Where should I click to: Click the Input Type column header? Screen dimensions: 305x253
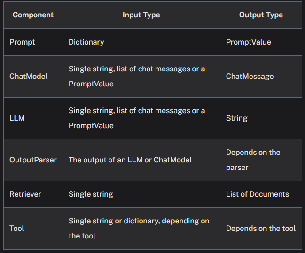(141, 15)
